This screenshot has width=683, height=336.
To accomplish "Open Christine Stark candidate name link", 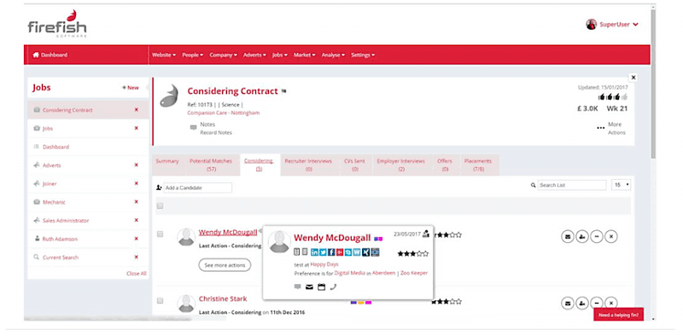I will coord(223,299).
